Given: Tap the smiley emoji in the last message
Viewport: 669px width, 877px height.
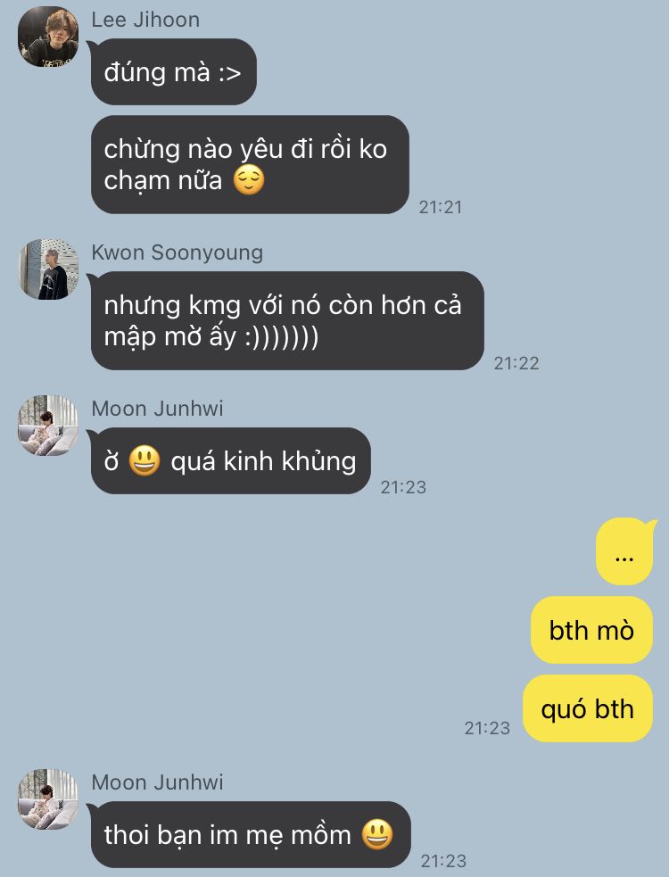Looking at the screenshot, I should 377,834.
